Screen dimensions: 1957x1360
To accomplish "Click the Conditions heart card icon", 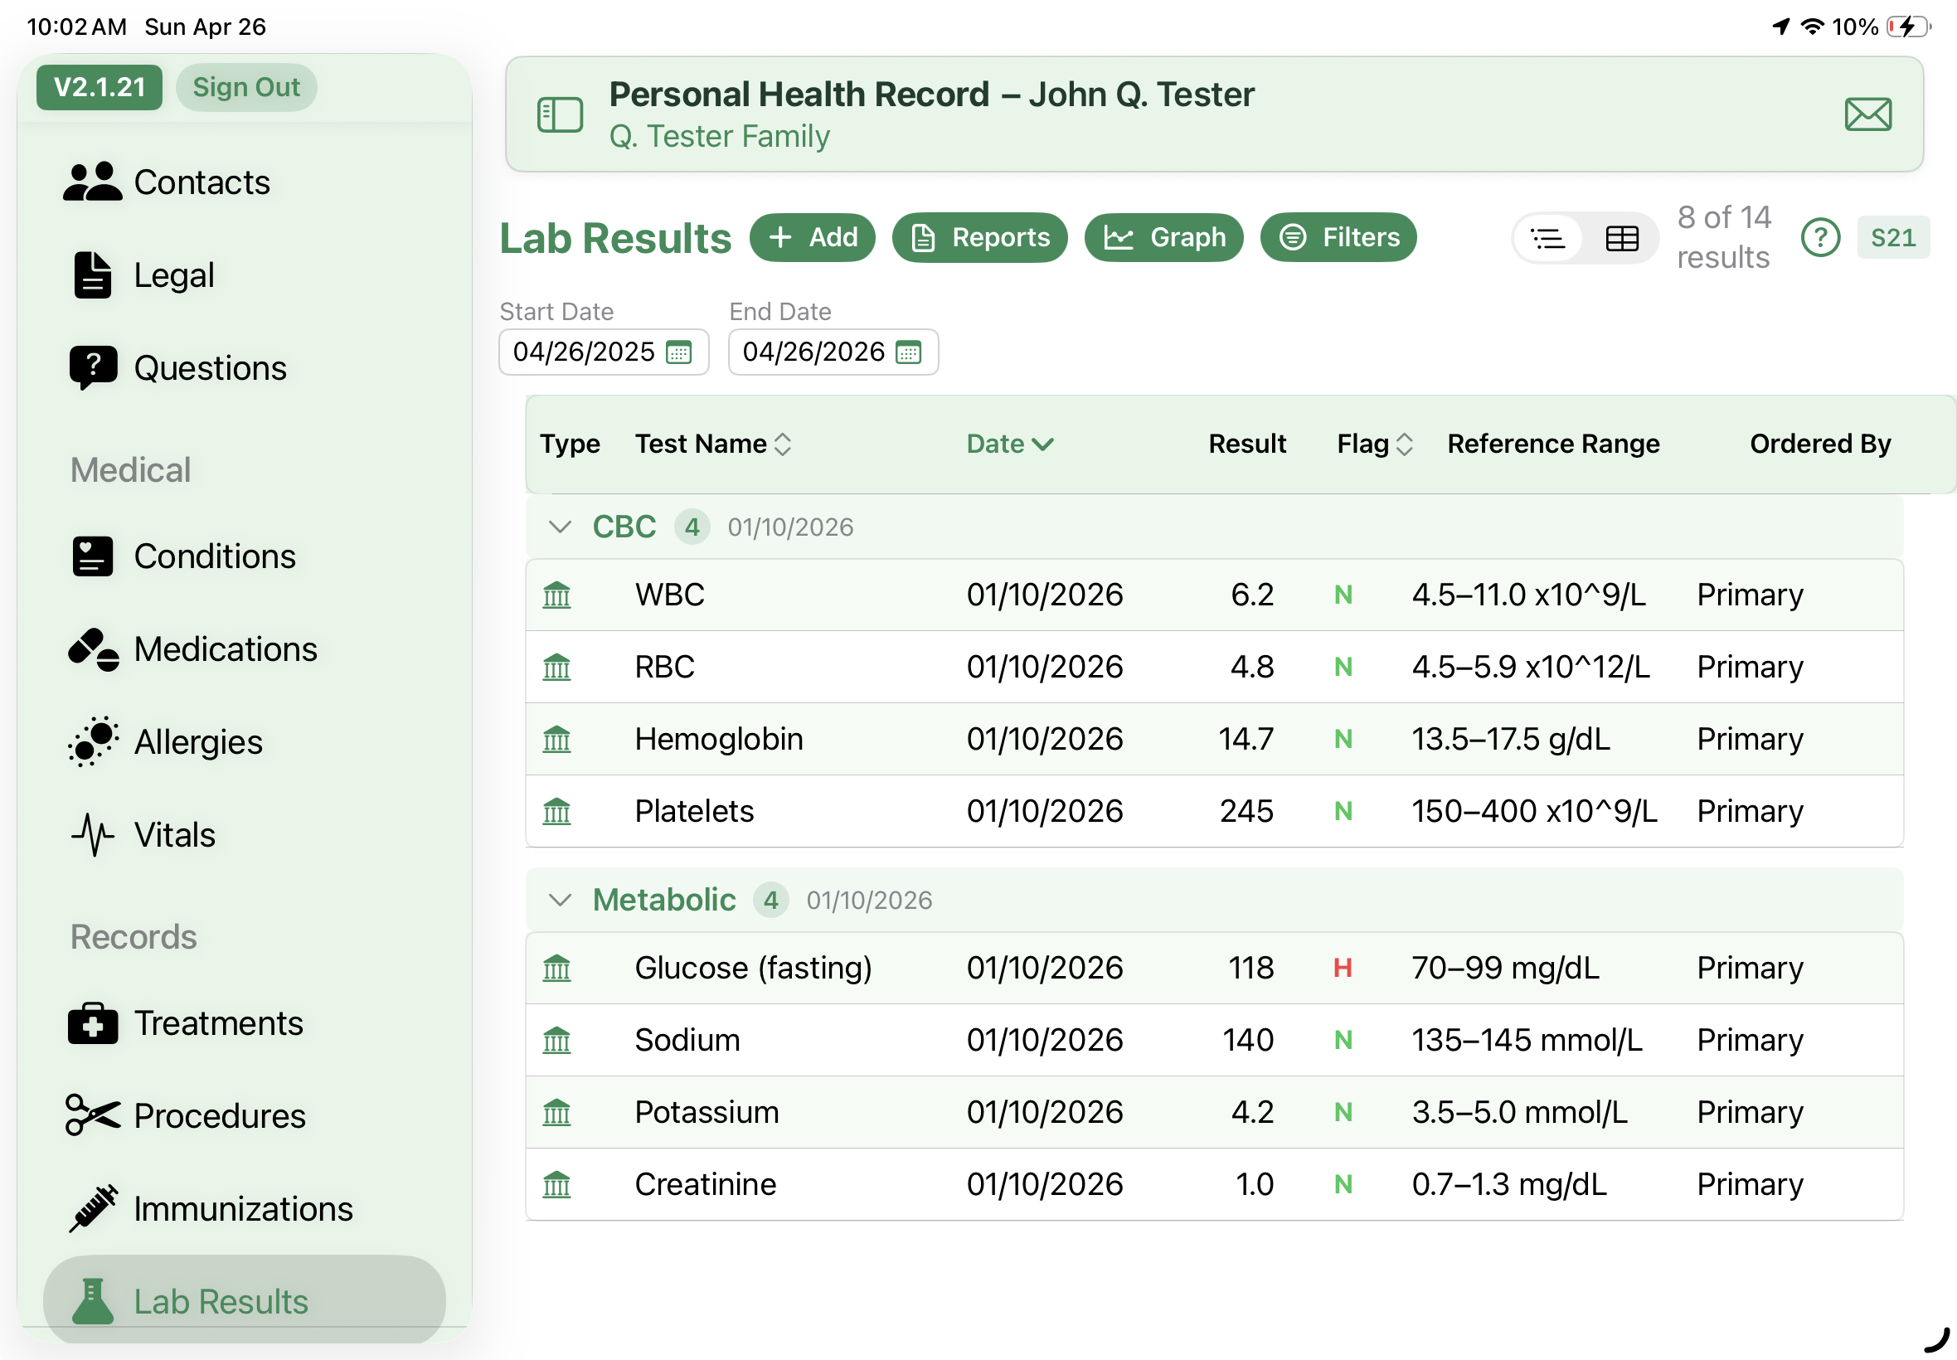I will click(x=92, y=556).
